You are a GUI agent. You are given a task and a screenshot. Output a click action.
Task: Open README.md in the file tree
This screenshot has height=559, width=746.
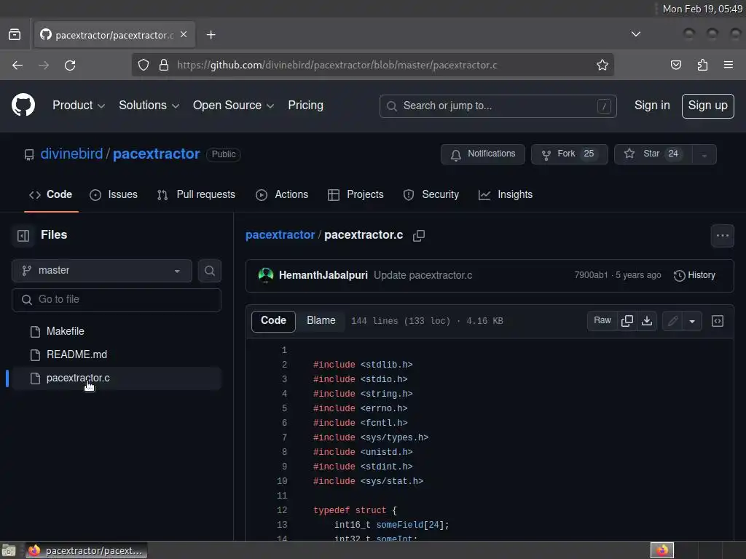point(117,354)
